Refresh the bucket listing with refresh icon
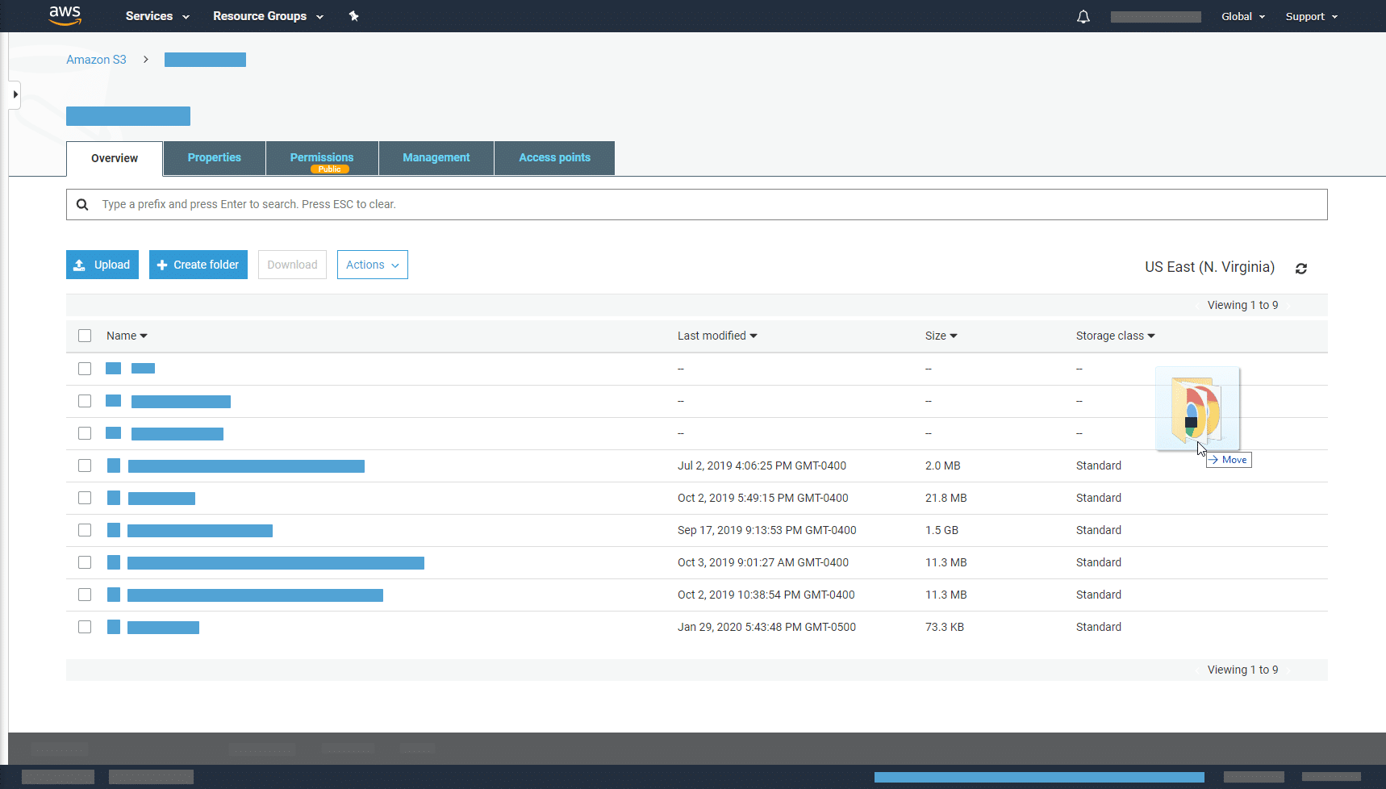The width and height of the screenshot is (1386, 789). click(x=1300, y=269)
